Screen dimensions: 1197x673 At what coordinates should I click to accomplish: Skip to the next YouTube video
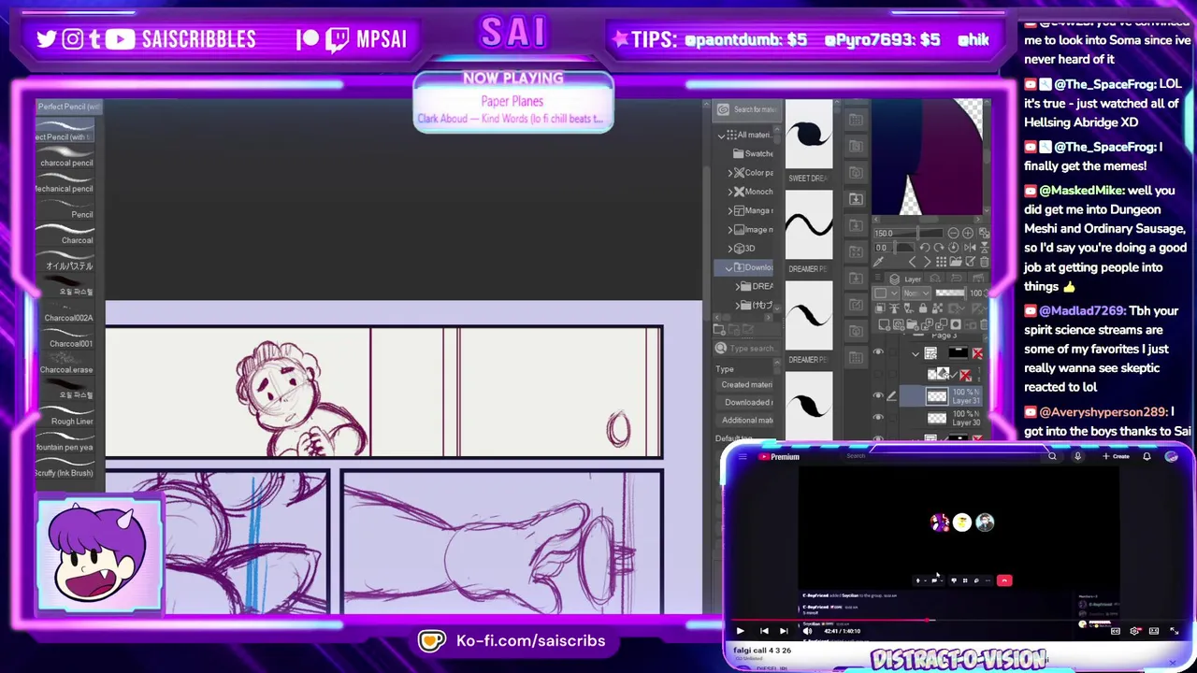point(783,631)
